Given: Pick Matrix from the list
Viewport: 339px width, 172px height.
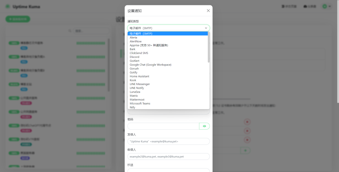Looking at the screenshot, I should (168, 96).
